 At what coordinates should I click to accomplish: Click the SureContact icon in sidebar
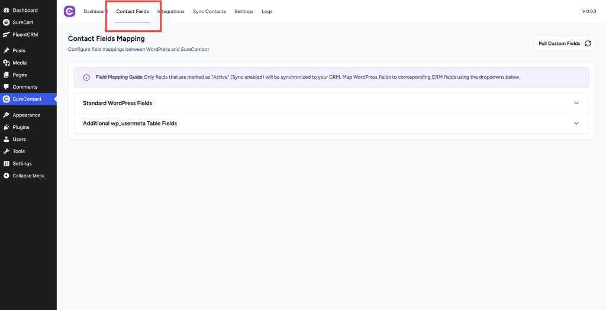click(x=6, y=99)
